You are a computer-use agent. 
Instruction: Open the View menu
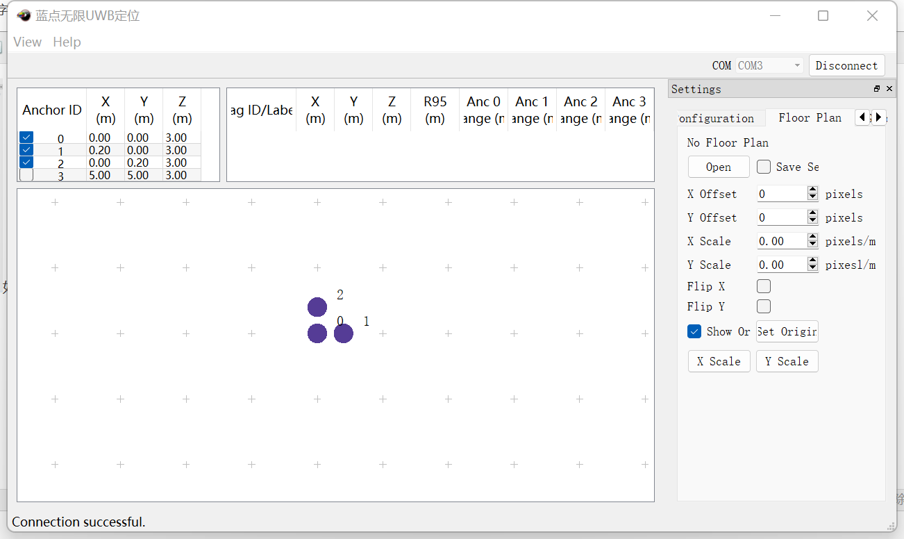(x=27, y=42)
